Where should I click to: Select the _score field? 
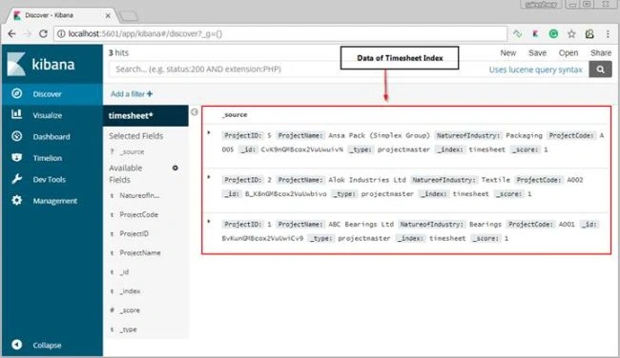pyautogui.click(x=130, y=310)
